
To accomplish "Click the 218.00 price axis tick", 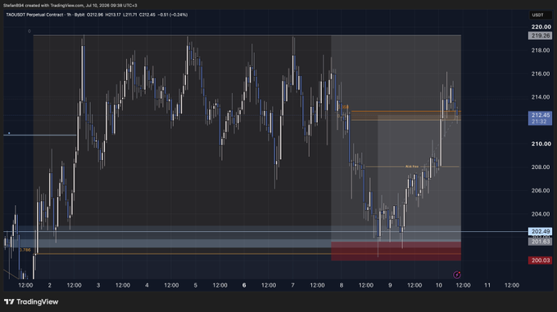I will coord(541,51).
